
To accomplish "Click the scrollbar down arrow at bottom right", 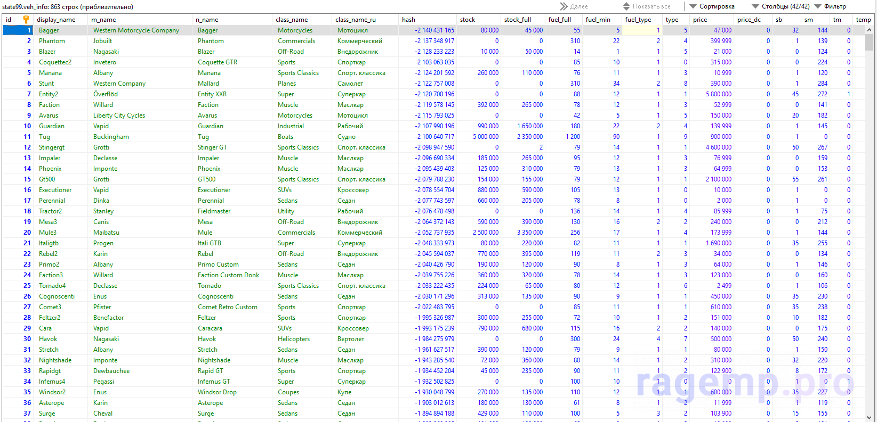I will pos(870,417).
